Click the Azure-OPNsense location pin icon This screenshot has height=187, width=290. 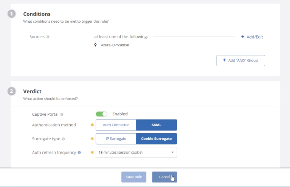point(95,45)
